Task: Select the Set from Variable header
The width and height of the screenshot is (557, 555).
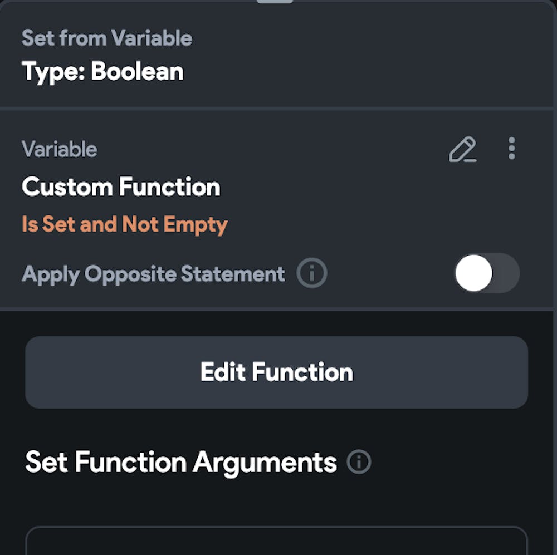Action: (107, 38)
